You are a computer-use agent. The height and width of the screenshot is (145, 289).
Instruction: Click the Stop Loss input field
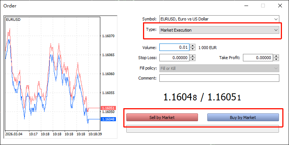pos(174,58)
